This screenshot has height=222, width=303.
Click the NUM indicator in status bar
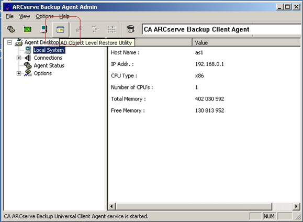[x=269, y=216]
